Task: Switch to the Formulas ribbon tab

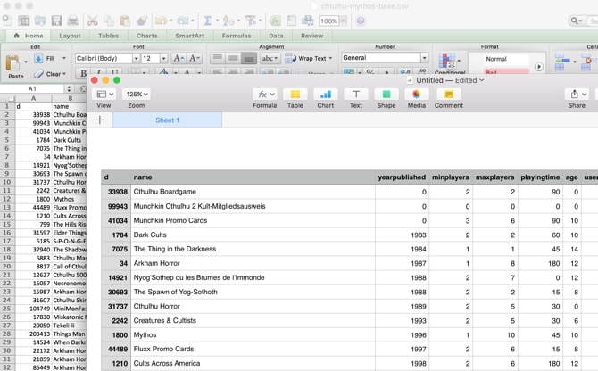Action: coord(237,36)
